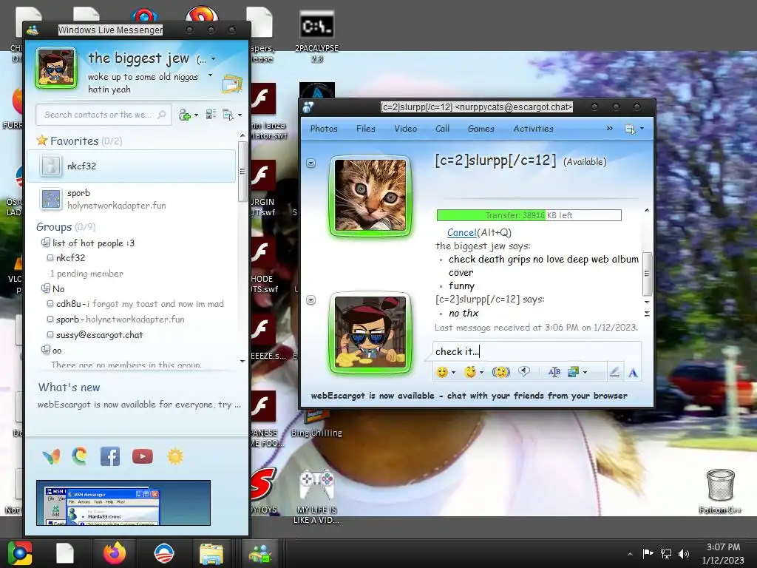Collapse the No group

45,288
